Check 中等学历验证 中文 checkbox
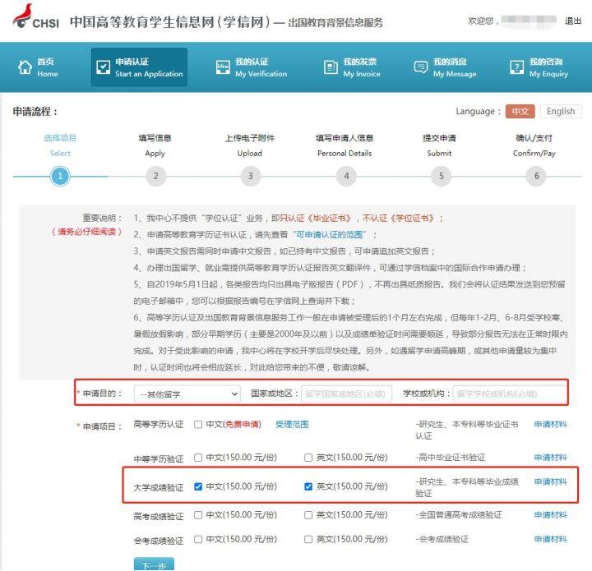The height and width of the screenshot is (571, 592). [x=198, y=458]
